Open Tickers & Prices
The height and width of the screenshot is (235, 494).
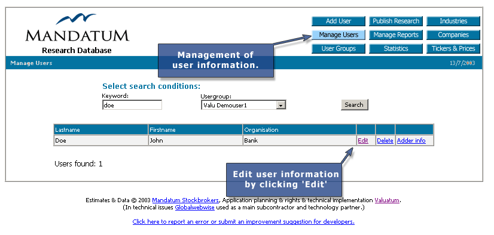[x=453, y=49]
